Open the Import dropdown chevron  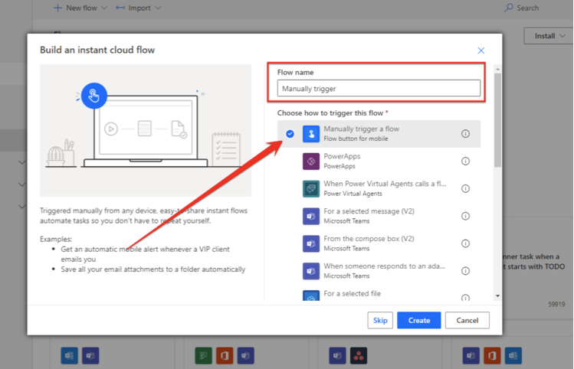pos(158,8)
